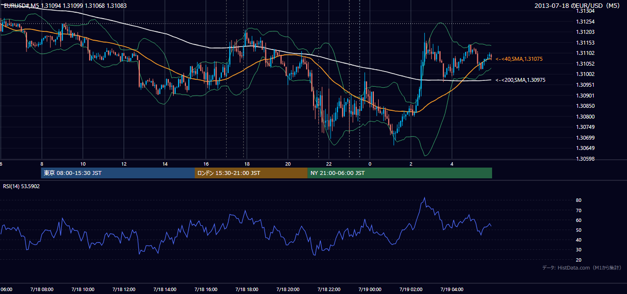This screenshot has height=294, width=627.
Task: Click price level 1.30850 on the axis
Action: coord(586,106)
